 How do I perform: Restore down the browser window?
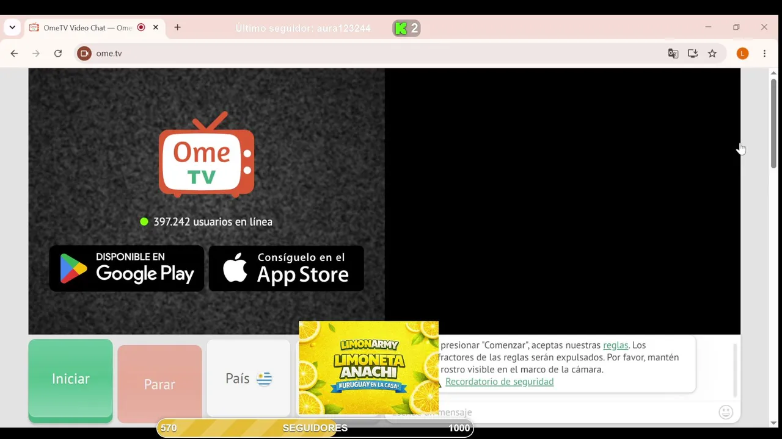pos(736,27)
